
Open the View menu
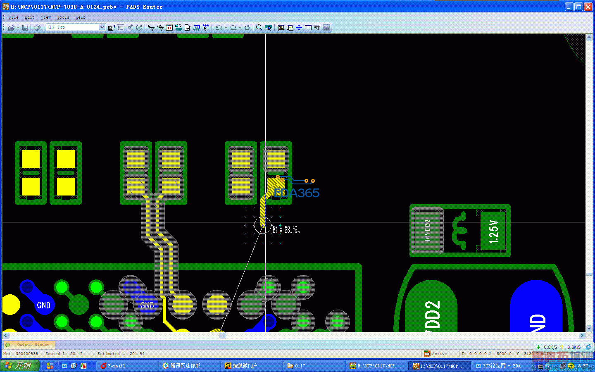(45, 17)
